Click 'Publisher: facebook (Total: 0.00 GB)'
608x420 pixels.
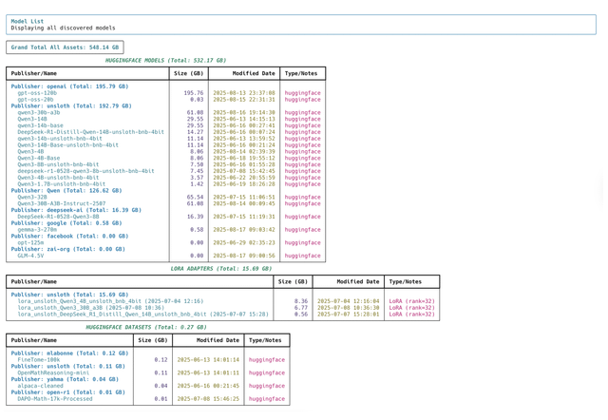69,237
